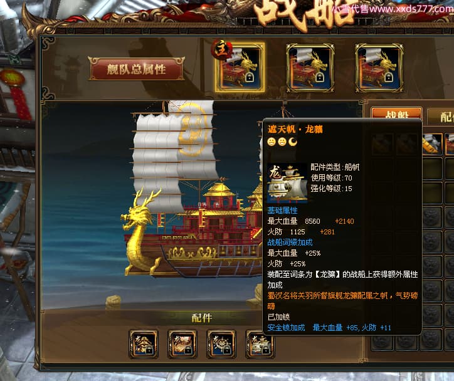
Task: Click the website watermark link
Action: coord(393,9)
